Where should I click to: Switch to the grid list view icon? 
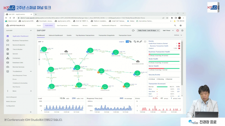pos(130,42)
